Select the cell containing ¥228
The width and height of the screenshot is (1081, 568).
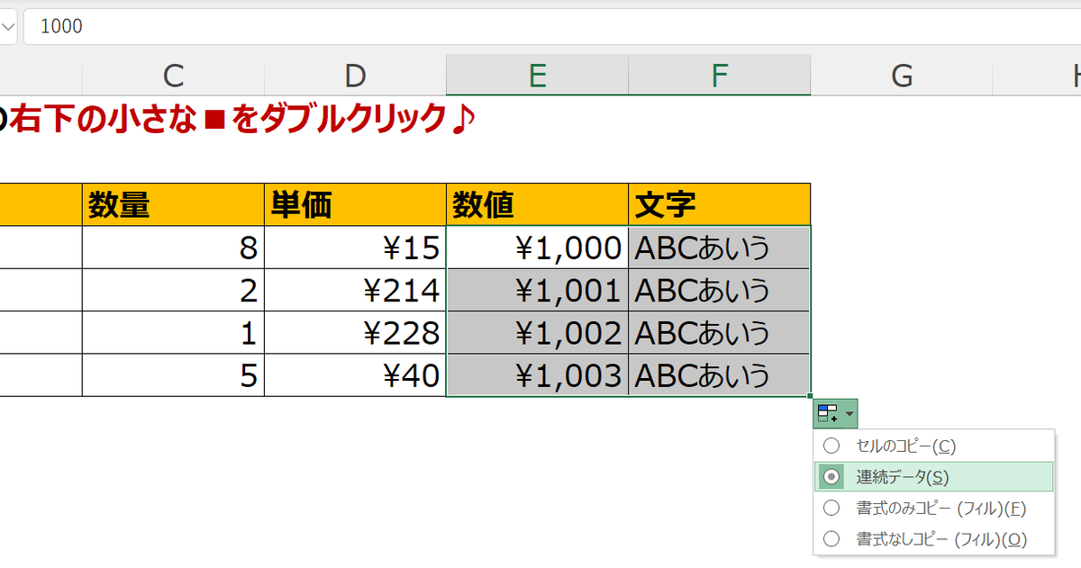355,333
